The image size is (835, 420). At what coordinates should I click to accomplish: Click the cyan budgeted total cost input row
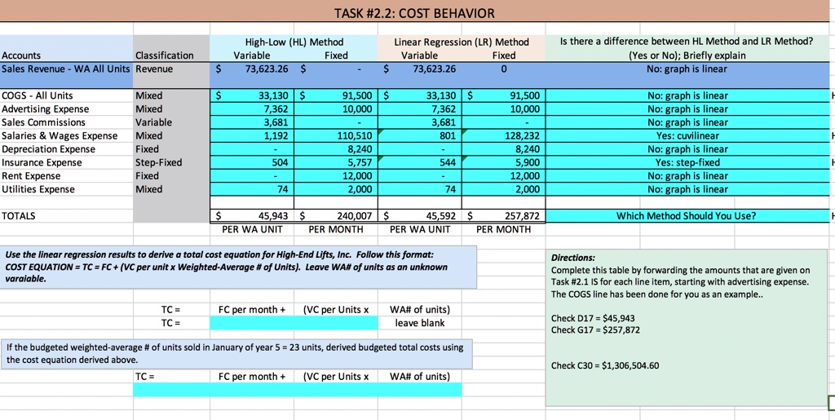pyautogui.click(x=297, y=390)
